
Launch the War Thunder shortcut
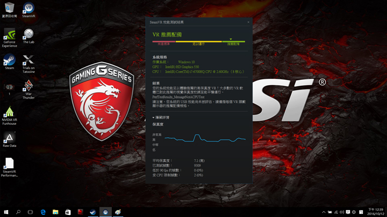point(28,89)
